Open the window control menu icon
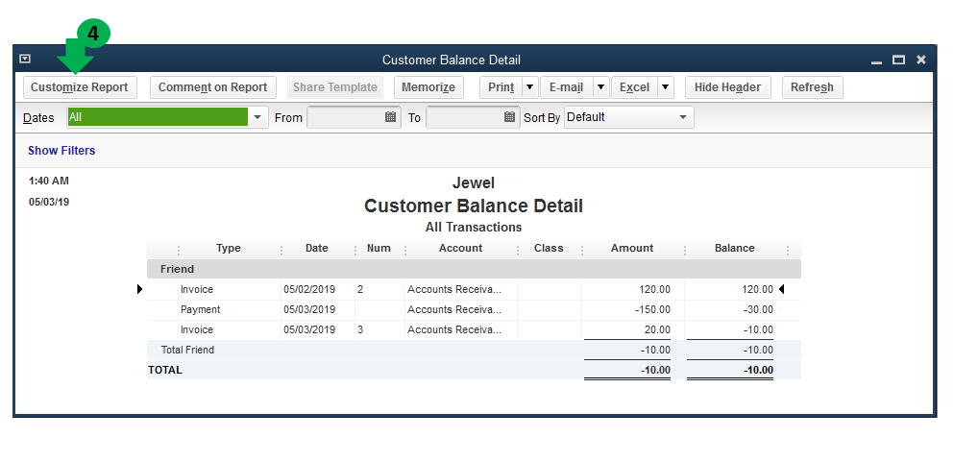Screen dimensions: 954x461 coord(25,60)
